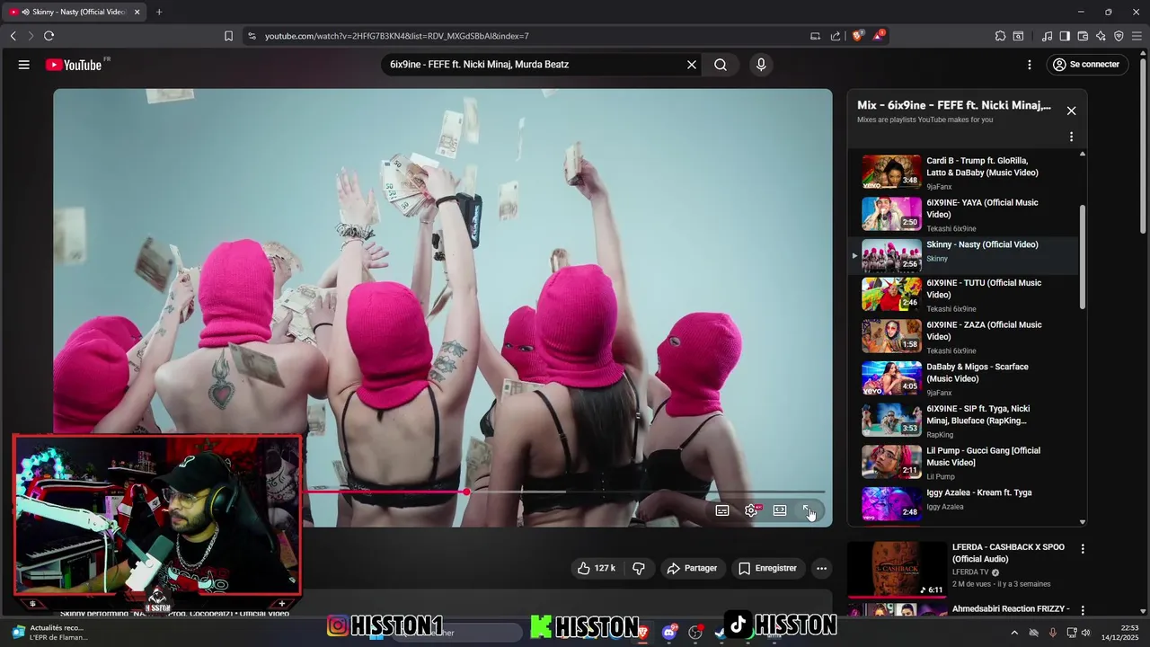Switch to theater mode in the player

click(780, 510)
